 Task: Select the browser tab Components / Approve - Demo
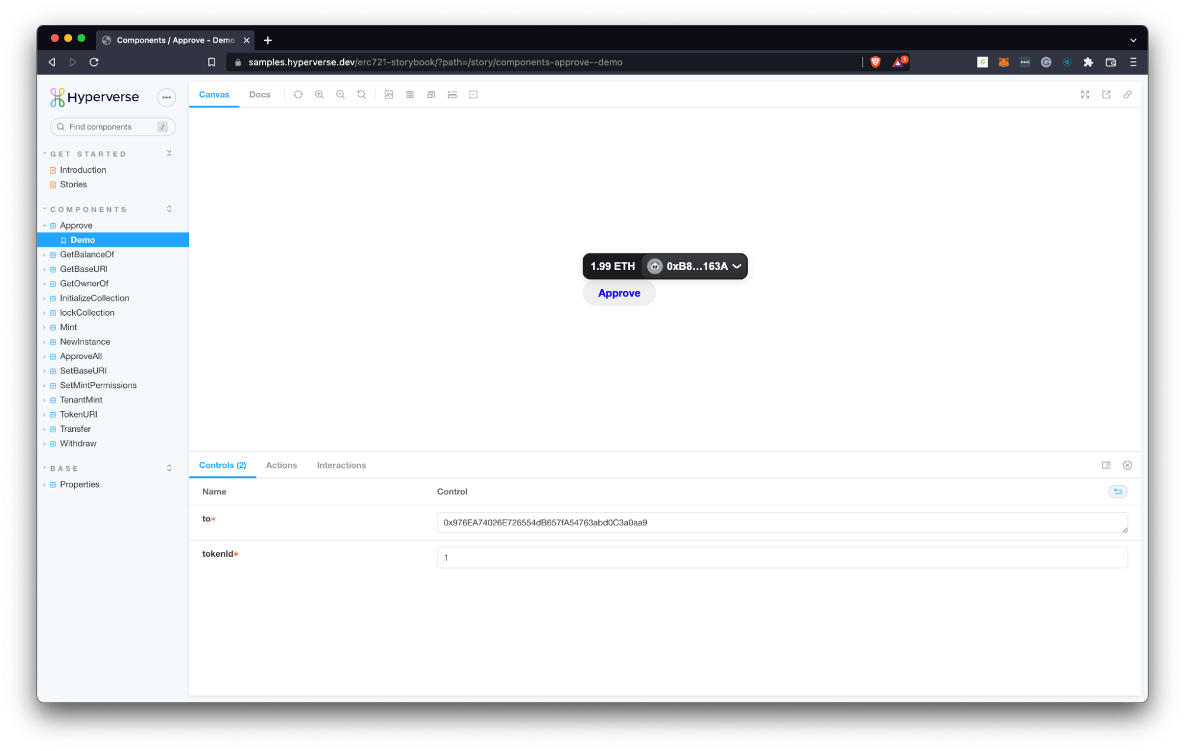(175, 40)
